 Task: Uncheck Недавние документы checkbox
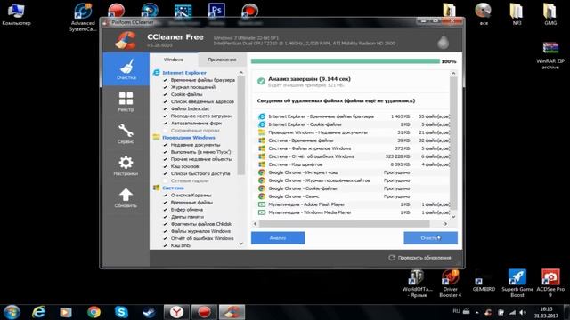point(166,145)
